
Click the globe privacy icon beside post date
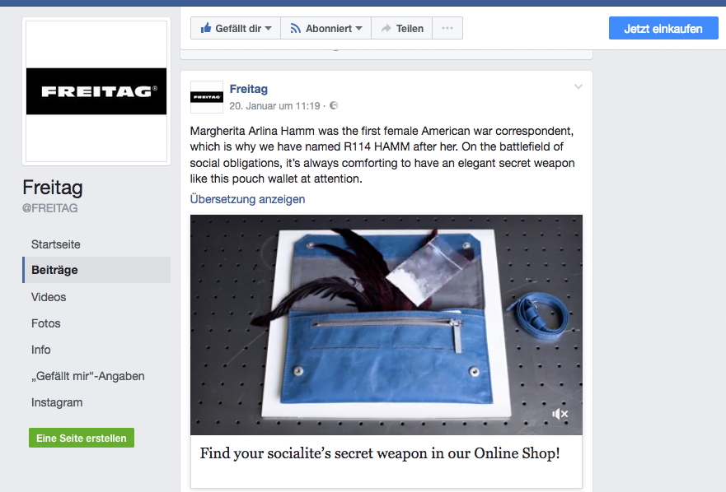tap(334, 106)
